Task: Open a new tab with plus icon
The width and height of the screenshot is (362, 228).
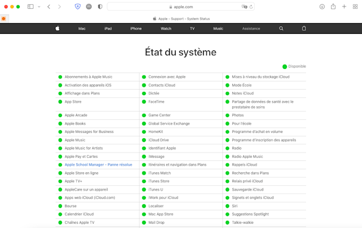Action: click(x=344, y=7)
